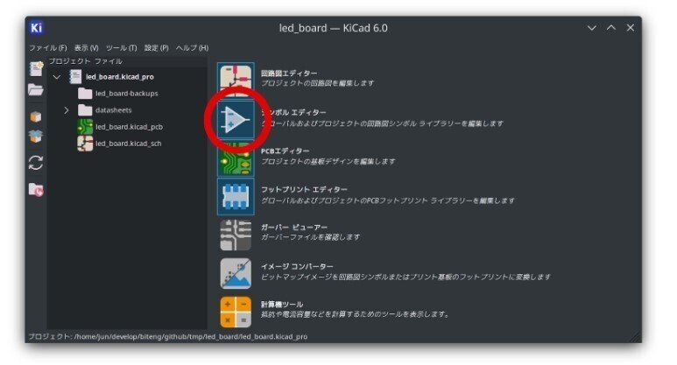Screen dimensions: 677x365
Task: Refresh the project tree with circular arrows icon
Action: (36, 163)
